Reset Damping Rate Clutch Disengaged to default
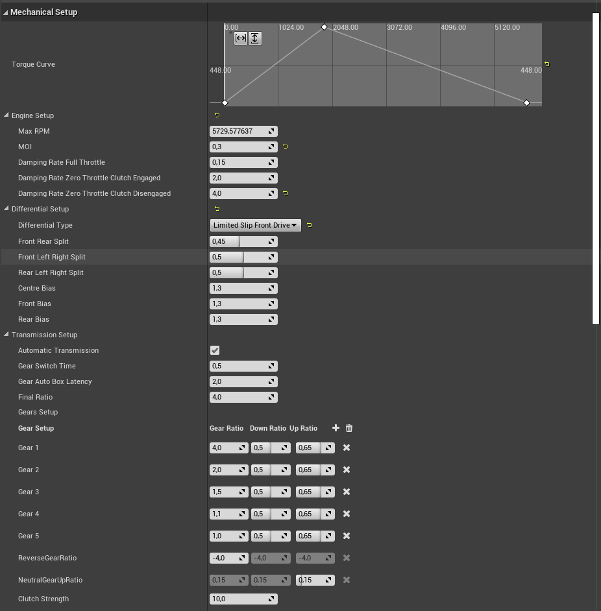Image resolution: width=601 pixels, height=611 pixels. click(x=286, y=193)
